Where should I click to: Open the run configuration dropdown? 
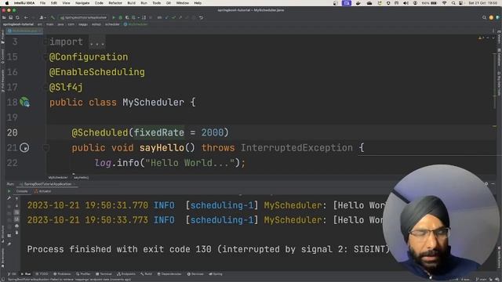(83, 17)
